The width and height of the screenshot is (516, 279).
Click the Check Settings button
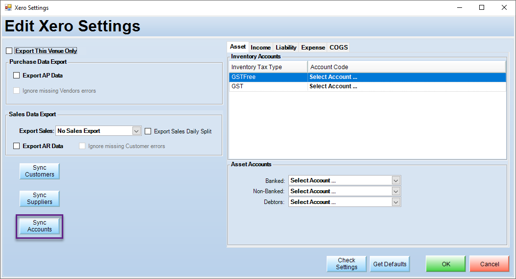346,264
